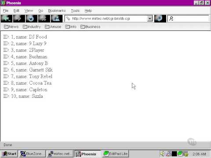Open the Industry bookmarks folder

(x=32, y=27)
